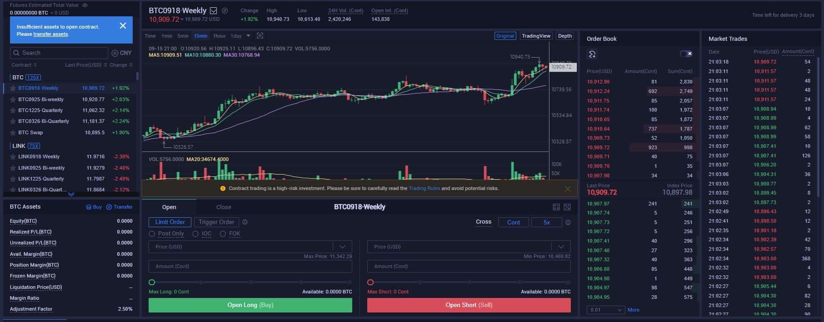
Task: Favorite the BTC1225 Quarterly contract star
Action: coord(13,110)
